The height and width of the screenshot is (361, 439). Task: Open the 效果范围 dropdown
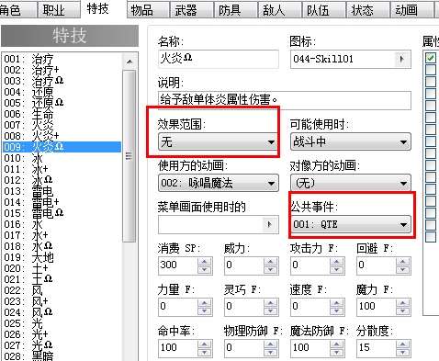(x=219, y=141)
